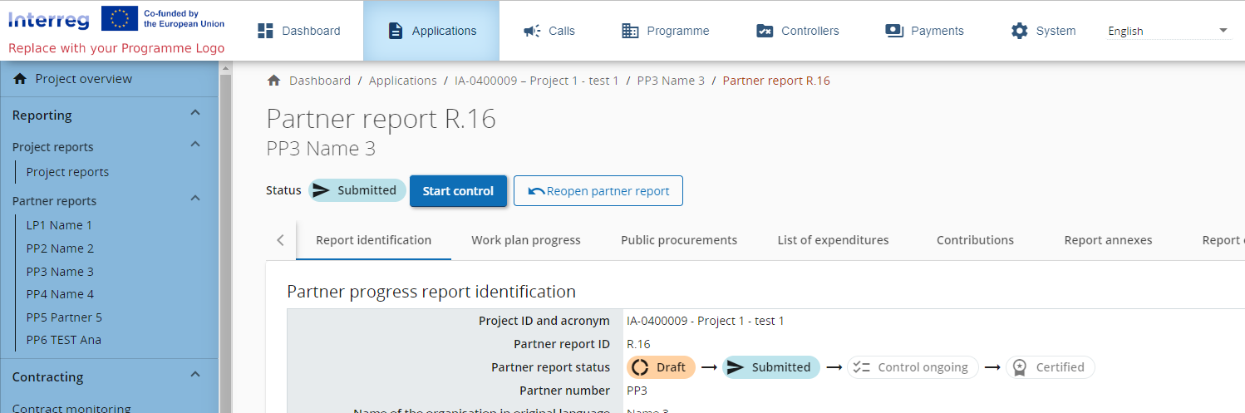Click the Project overview home icon
Viewport: 1245px width, 413px height.
pos(21,79)
